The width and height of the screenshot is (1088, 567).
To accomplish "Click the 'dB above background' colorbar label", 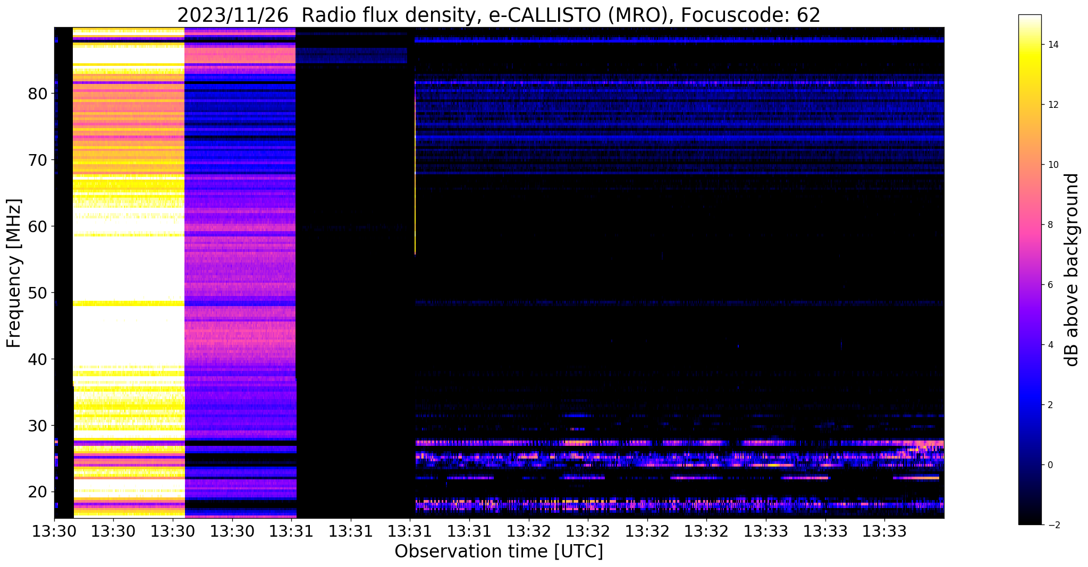I will click(x=1072, y=270).
